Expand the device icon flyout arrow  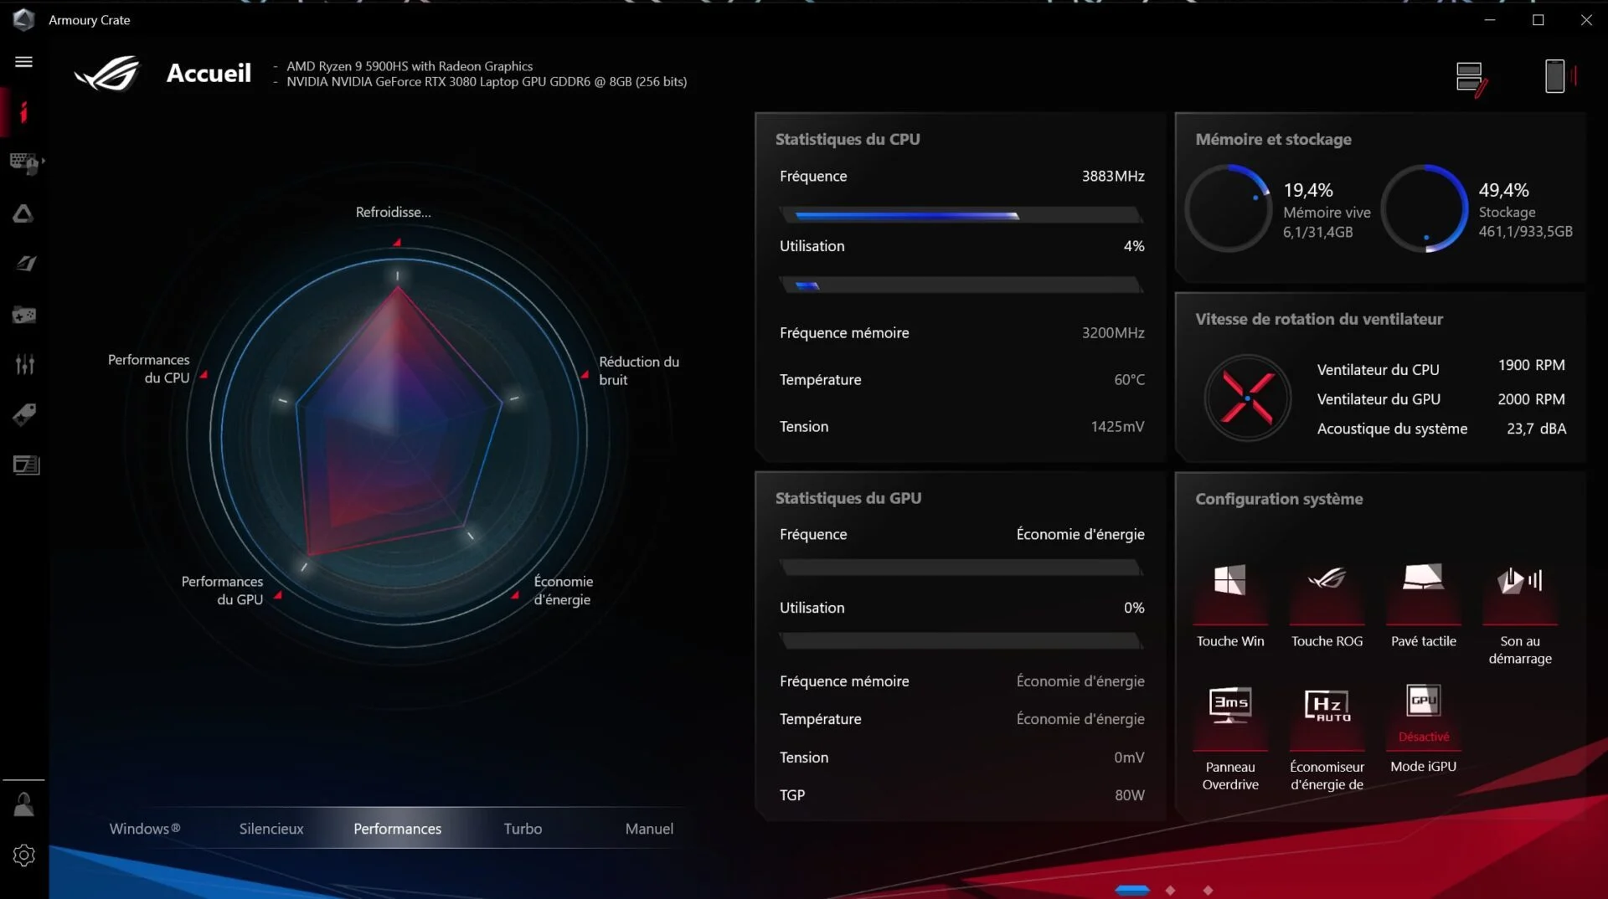click(x=42, y=162)
